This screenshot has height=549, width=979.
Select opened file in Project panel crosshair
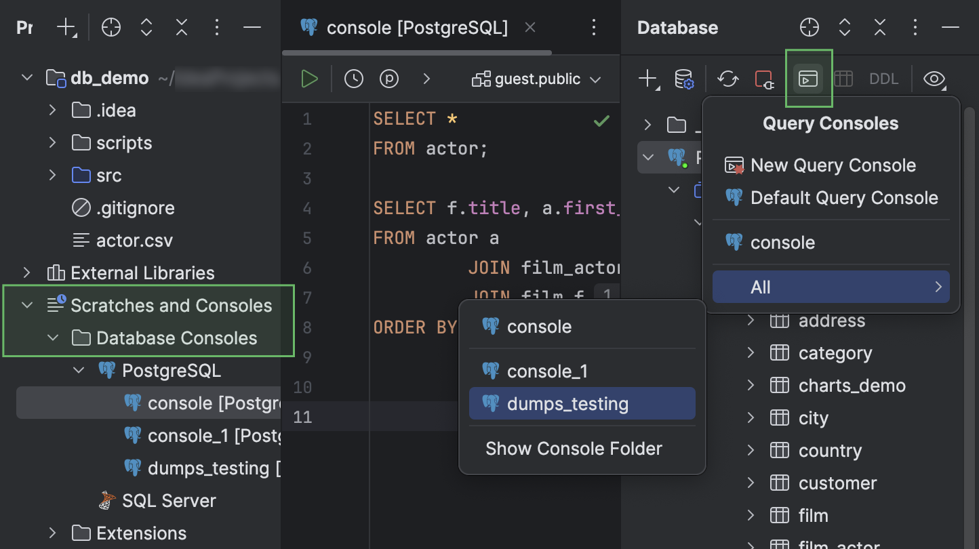111,27
